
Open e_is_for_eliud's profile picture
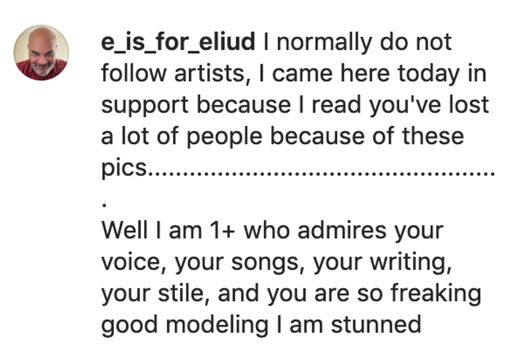41,52
